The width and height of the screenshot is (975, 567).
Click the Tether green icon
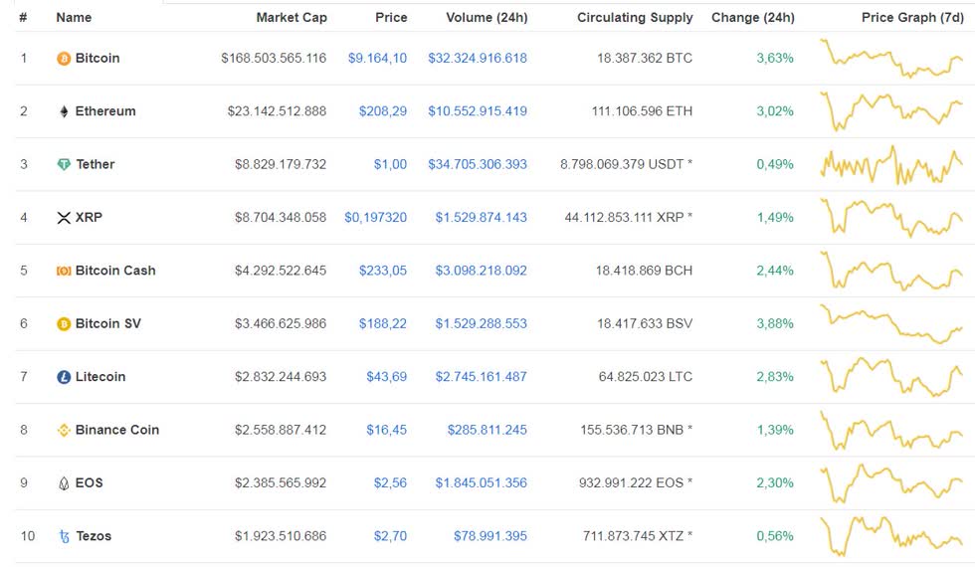[x=64, y=165]
